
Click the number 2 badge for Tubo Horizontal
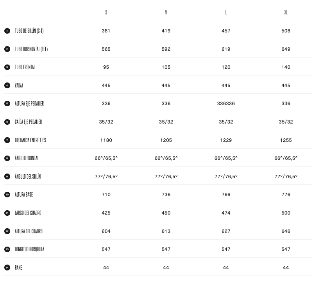(x=7, y=49)
